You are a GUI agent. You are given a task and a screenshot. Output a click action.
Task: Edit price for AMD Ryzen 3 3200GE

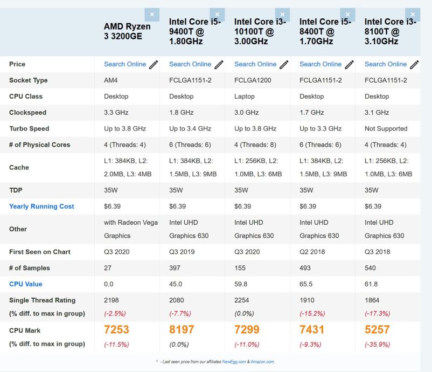pyautogui.click(x=154, y=65)
